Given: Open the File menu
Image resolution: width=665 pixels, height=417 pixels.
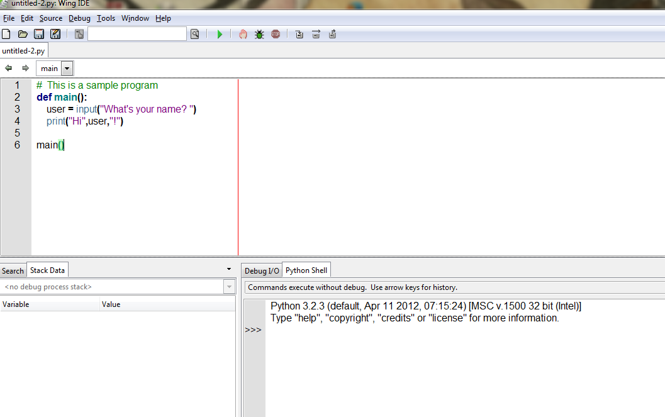Looking at the screenshot, I should pos(9,18).
